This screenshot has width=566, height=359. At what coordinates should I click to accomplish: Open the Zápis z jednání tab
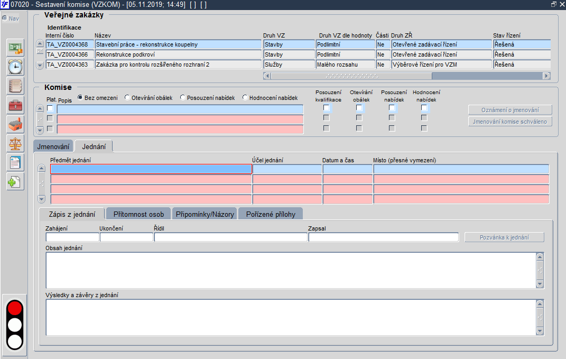point(72,214)
